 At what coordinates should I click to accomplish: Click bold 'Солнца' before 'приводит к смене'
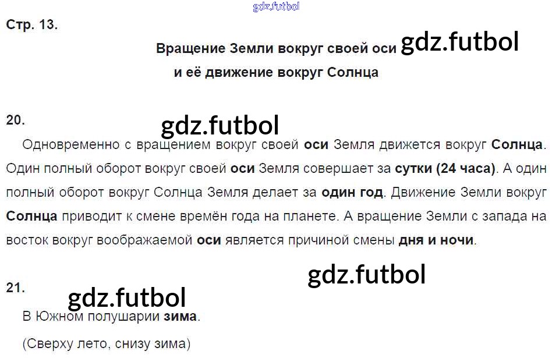coord(32,216)
